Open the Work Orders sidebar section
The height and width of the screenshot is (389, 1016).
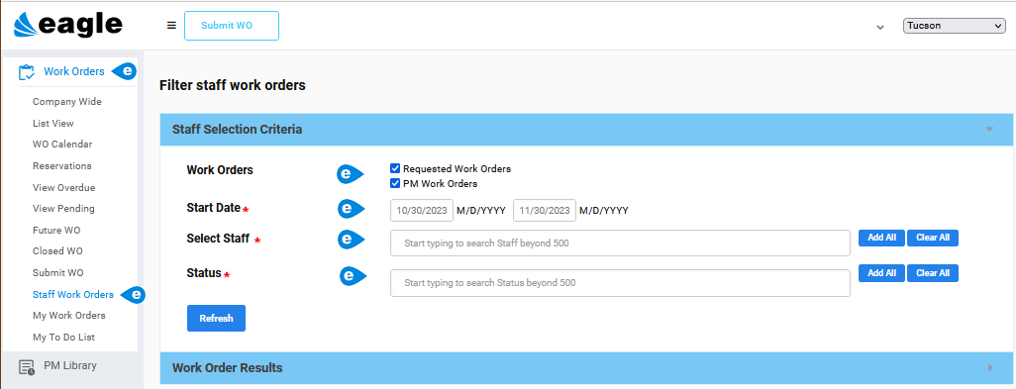point(74,71)
